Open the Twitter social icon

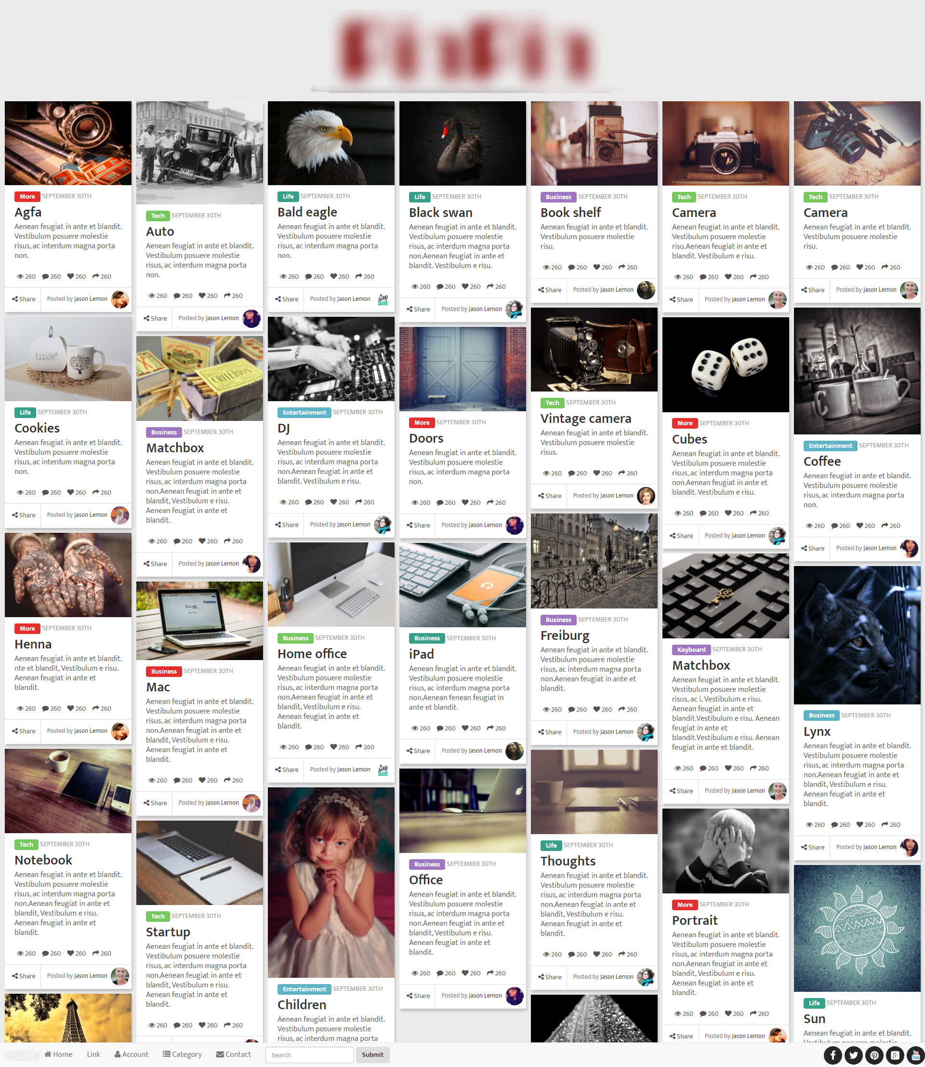tap(853, 1055)
